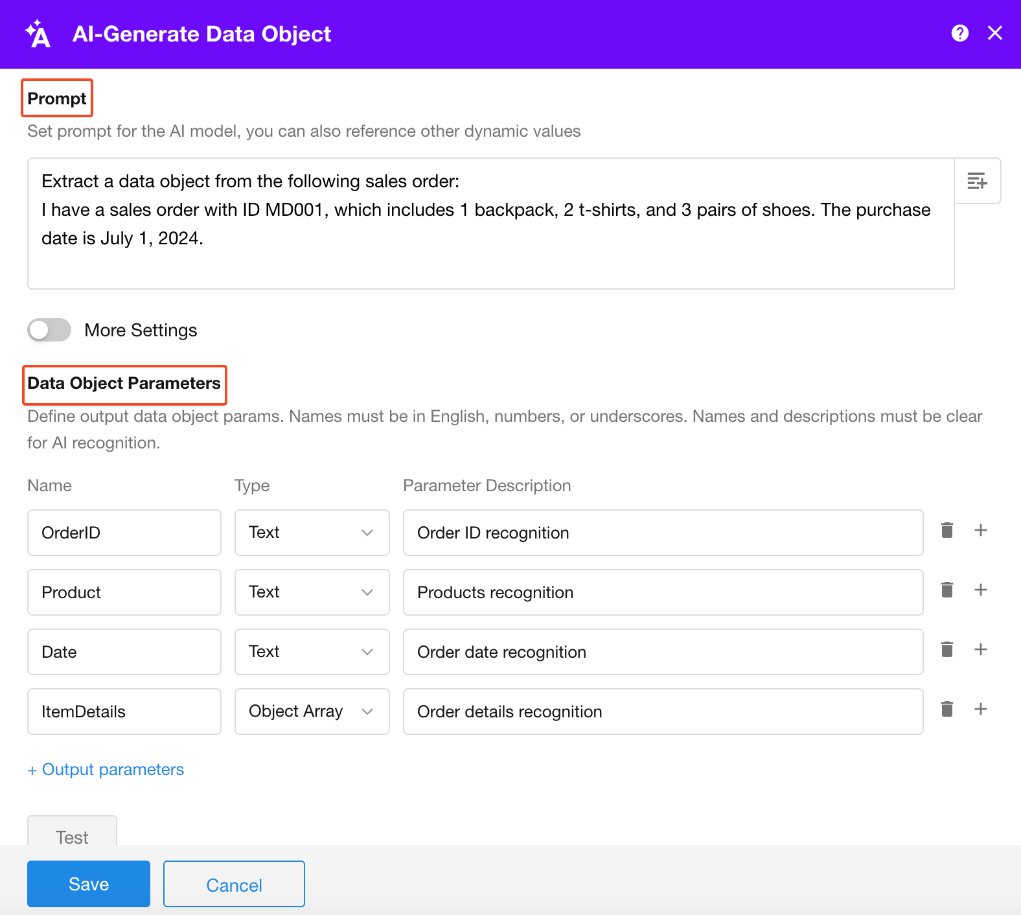Delete the ItemDetails parameter row

pyautogui.click(x=946, y=709)
